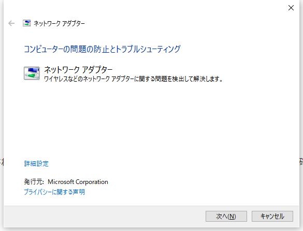The image size is (303, 231).
Task: Proceed with the 次へ(N) button
Action: click(226, 216)
